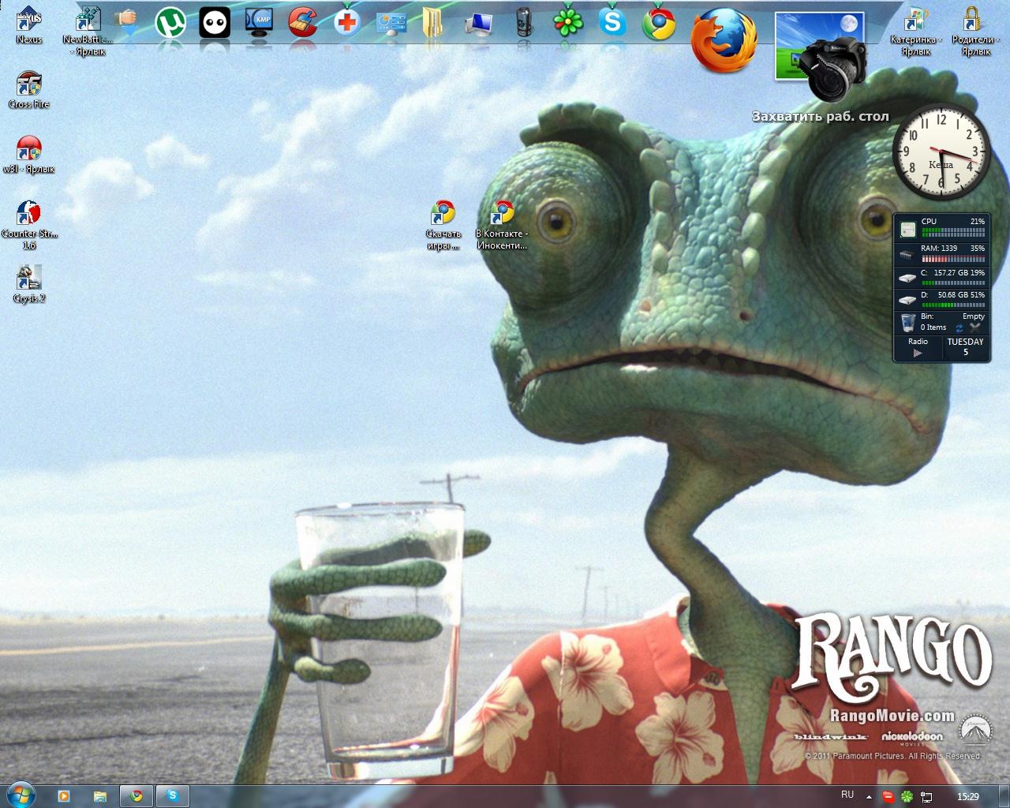The height and width of the screenshot is (808, 1010).
Task: Open Google Chrome from the dock
Action: 658,23
